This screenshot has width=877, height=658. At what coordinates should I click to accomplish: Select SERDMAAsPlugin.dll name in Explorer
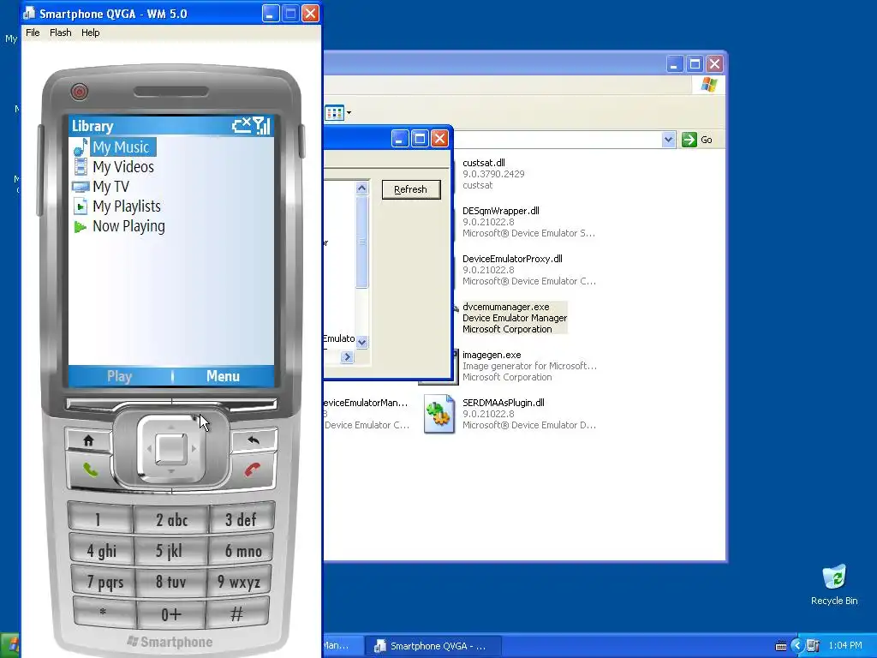[x=503, y=403]
